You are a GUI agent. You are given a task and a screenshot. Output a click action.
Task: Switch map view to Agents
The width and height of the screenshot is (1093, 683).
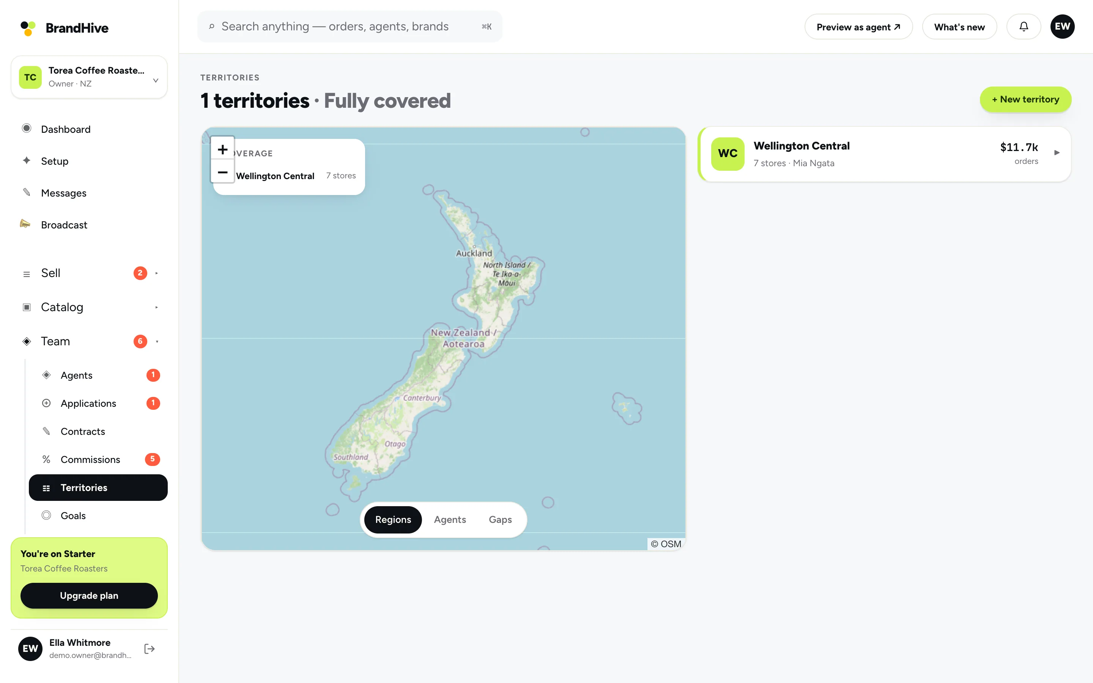point(450,519)
